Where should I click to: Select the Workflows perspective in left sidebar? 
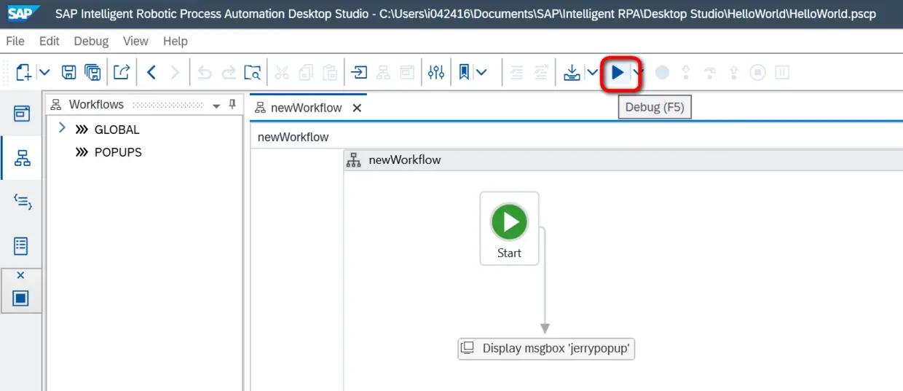(22, 158)
